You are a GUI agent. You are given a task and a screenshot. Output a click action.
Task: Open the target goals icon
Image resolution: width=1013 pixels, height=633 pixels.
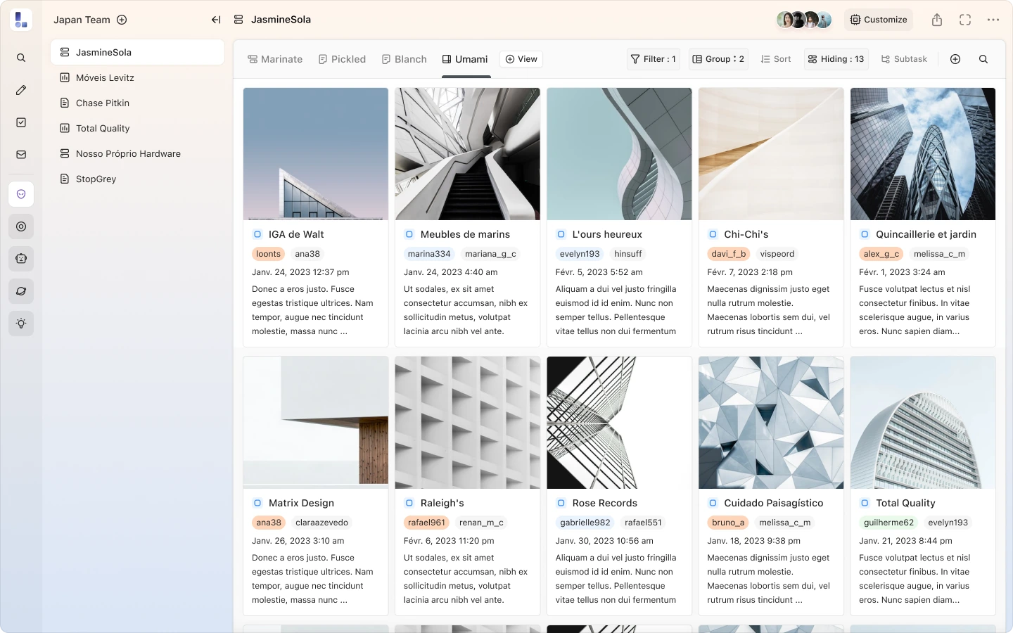pos(21,226)
